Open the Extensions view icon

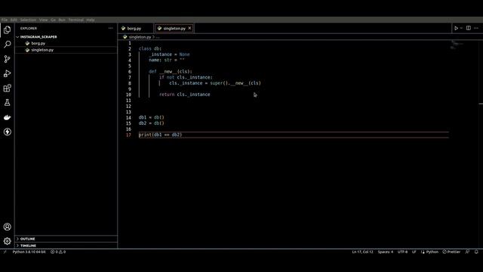[x=7, y=88]
